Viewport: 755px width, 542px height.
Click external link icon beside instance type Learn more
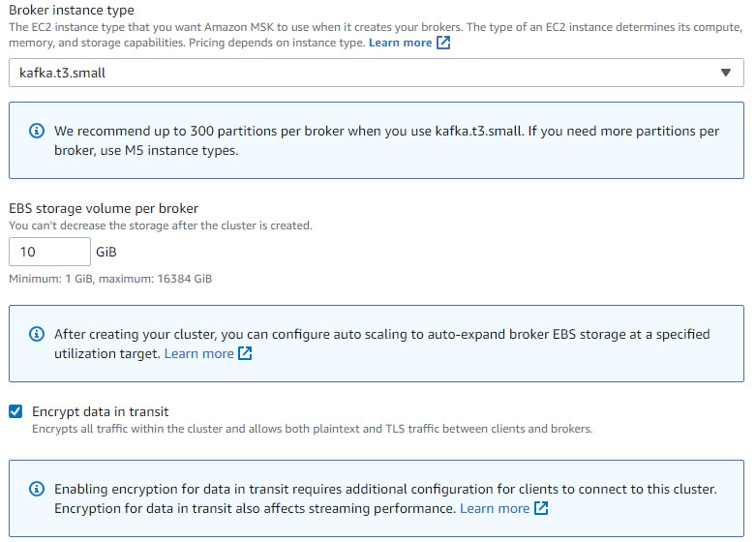443,43
